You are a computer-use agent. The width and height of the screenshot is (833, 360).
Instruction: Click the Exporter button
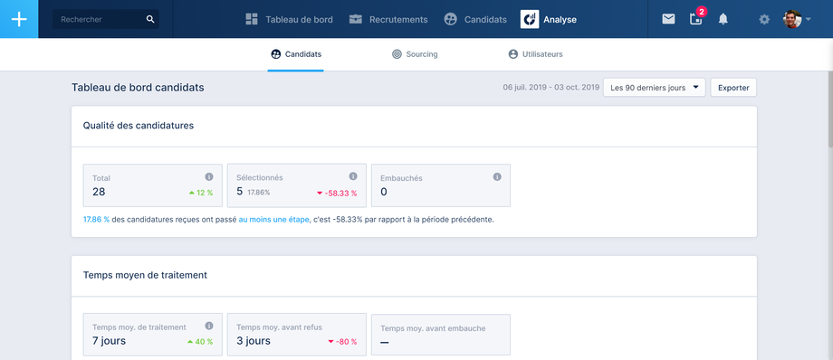point(733,88)
